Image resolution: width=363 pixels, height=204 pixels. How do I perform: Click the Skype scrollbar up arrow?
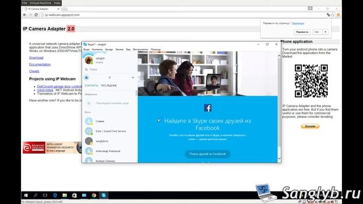click(279, 56)
